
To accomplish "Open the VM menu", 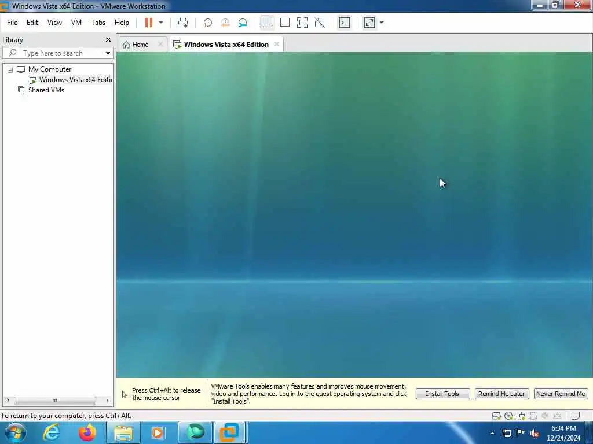I will pos(76,23).
